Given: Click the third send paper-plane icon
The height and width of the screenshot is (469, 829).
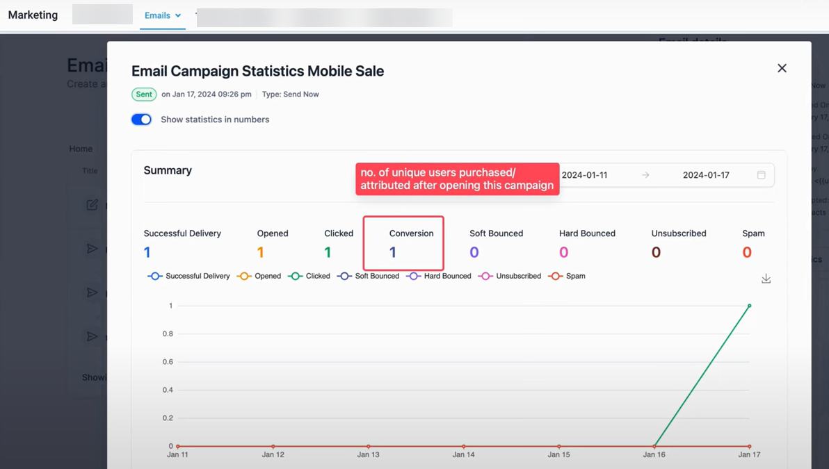Looking at the screenshot, I should click(92, 336).
